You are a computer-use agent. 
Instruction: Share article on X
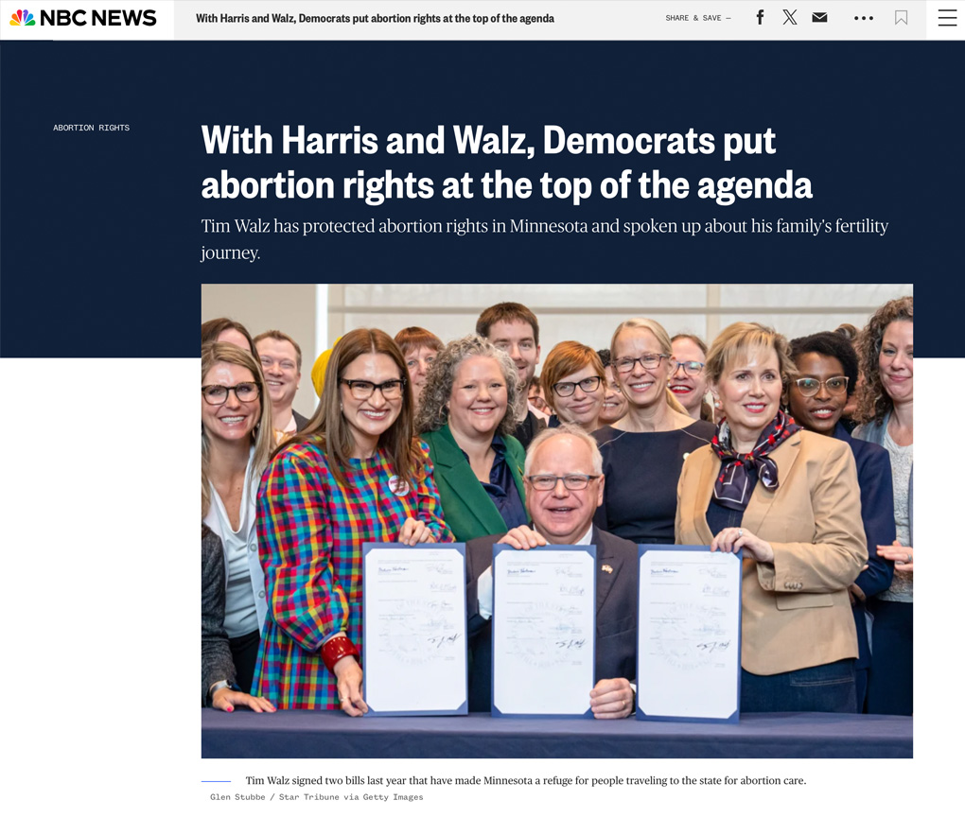(x=790, y=18)
